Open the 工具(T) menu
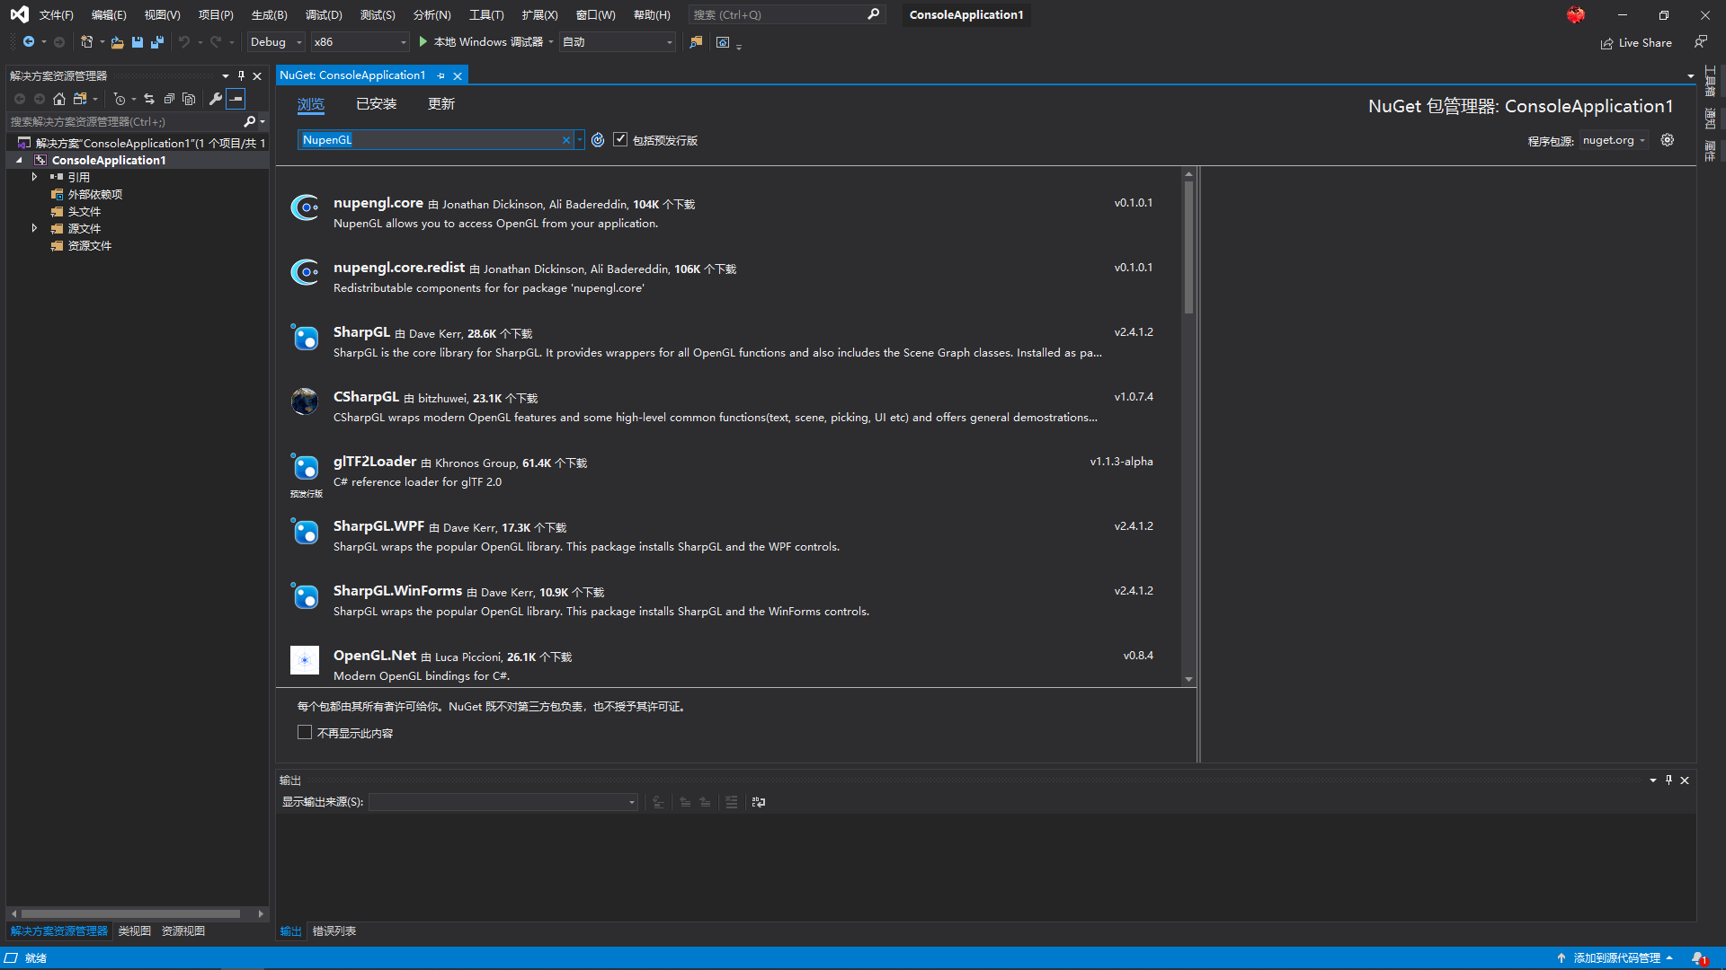Viewport: 1726px width, 970px height. [x=485, y=14]
